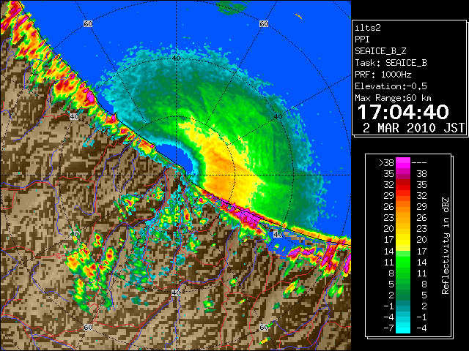Choose the light green 14–17 dBZ swatch
The image size is (469, 351).
click(403, 251)
